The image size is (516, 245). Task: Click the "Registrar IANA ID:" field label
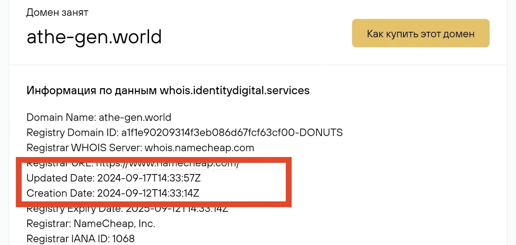click(x=68, y=239)
